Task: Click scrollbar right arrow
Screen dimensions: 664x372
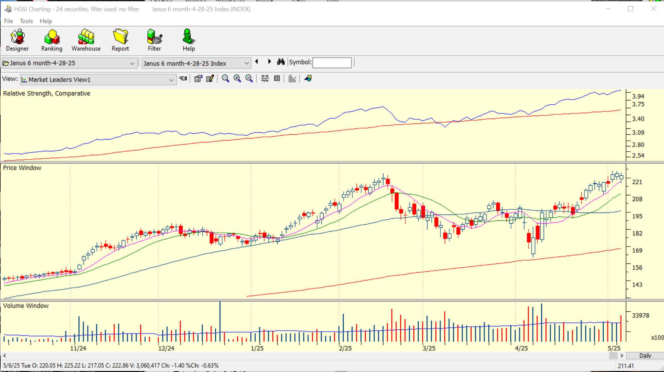Action: pos(622,355)
